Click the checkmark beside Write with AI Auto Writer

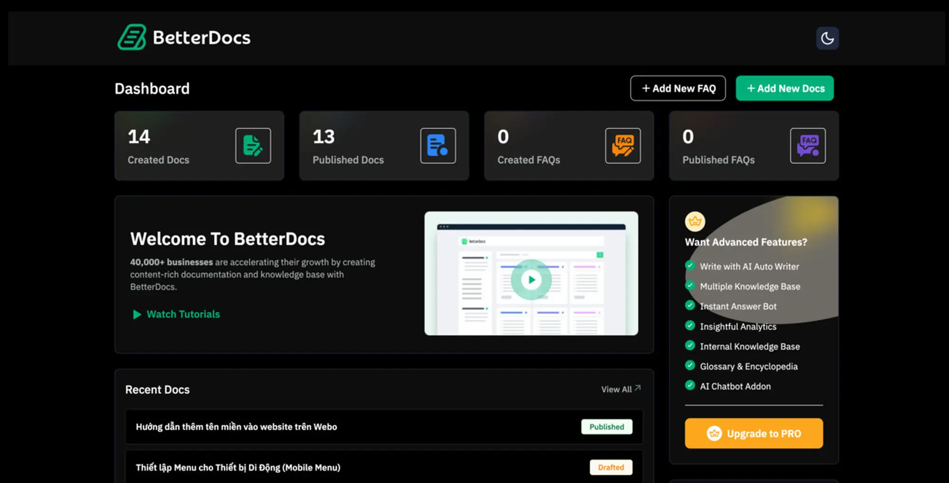pos(690,265)
